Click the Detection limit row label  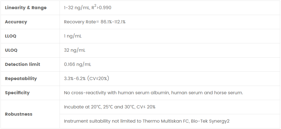point(22,64)
